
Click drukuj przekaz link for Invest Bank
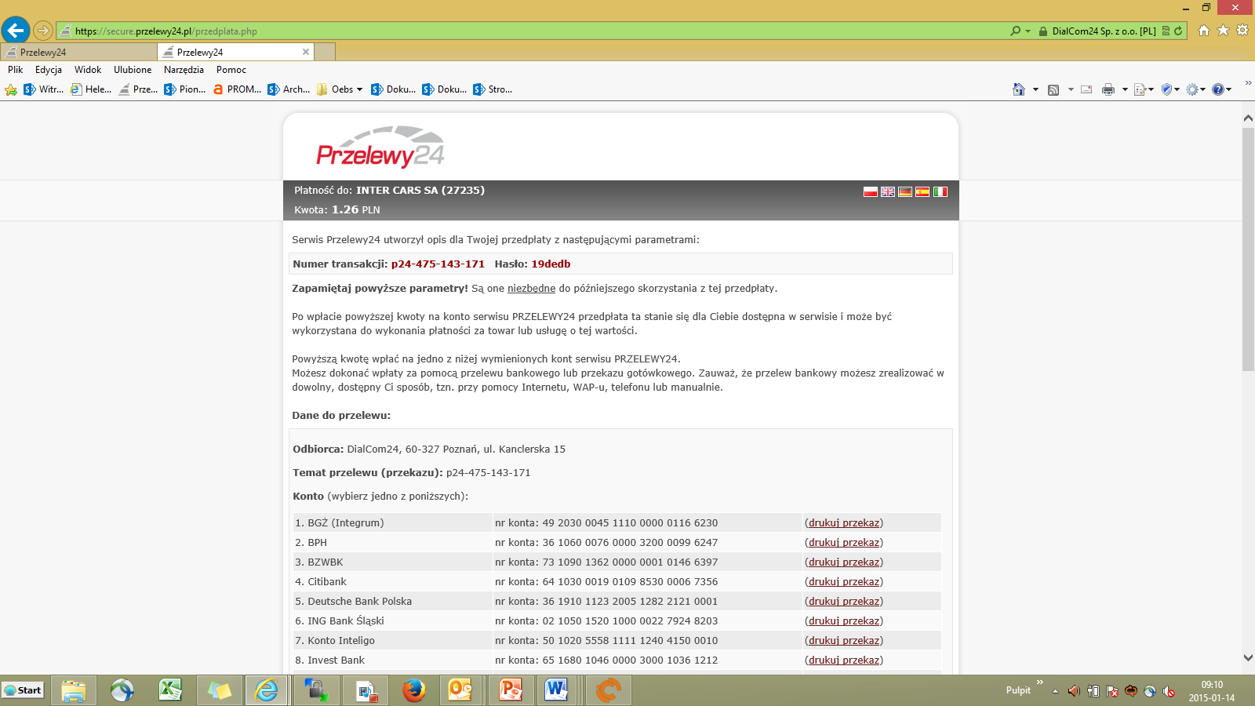pyautogui.click(x=844, y=661)
